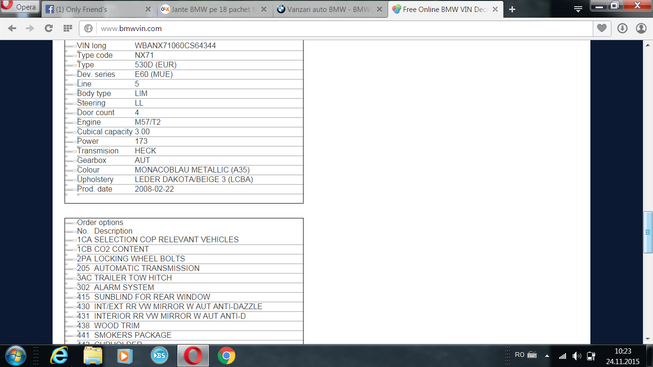This screenshot has height=367, width=653.
Task: Open the Downloads icon in toolbar
Action: [622, 29]
